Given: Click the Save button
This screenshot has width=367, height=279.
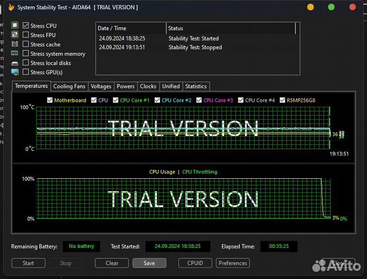Looking at the screenshot, I should [149, 263].
